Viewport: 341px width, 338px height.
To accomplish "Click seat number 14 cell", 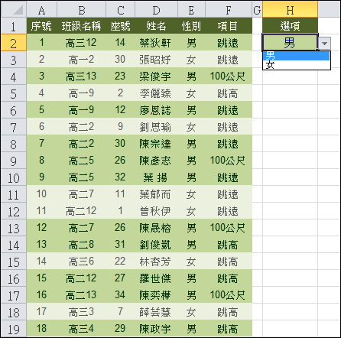I will point(120,43).
